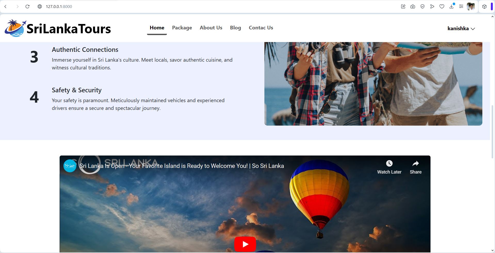This screenshot has width=495, height=253.
Task: Click the paper plane flow icon
Action: [x=432, y=6]
